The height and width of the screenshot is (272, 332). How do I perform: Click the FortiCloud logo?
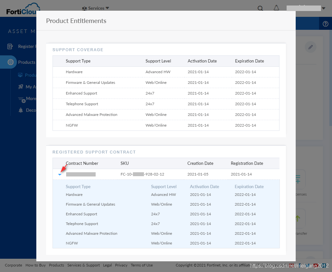[23, 9]
